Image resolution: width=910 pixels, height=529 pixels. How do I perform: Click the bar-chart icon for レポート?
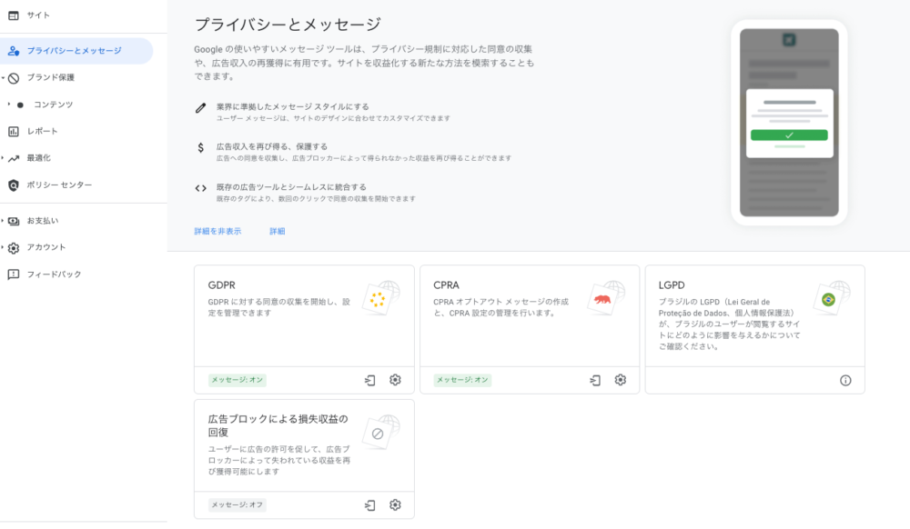[x=14, y=132]
